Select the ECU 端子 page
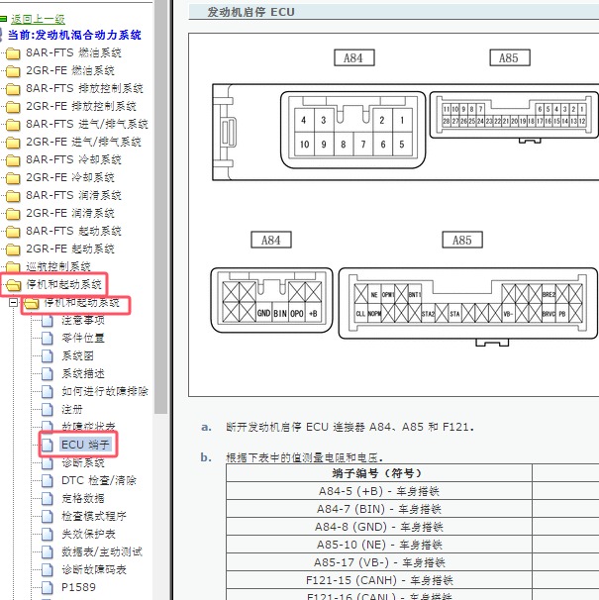Viewport: 599px width, 600px height. coord(85,445)
